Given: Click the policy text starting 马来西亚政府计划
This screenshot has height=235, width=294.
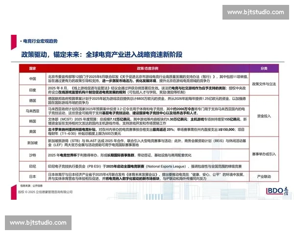Looking at the screenshot, I should pyautogui.click(x=147, y=111).
